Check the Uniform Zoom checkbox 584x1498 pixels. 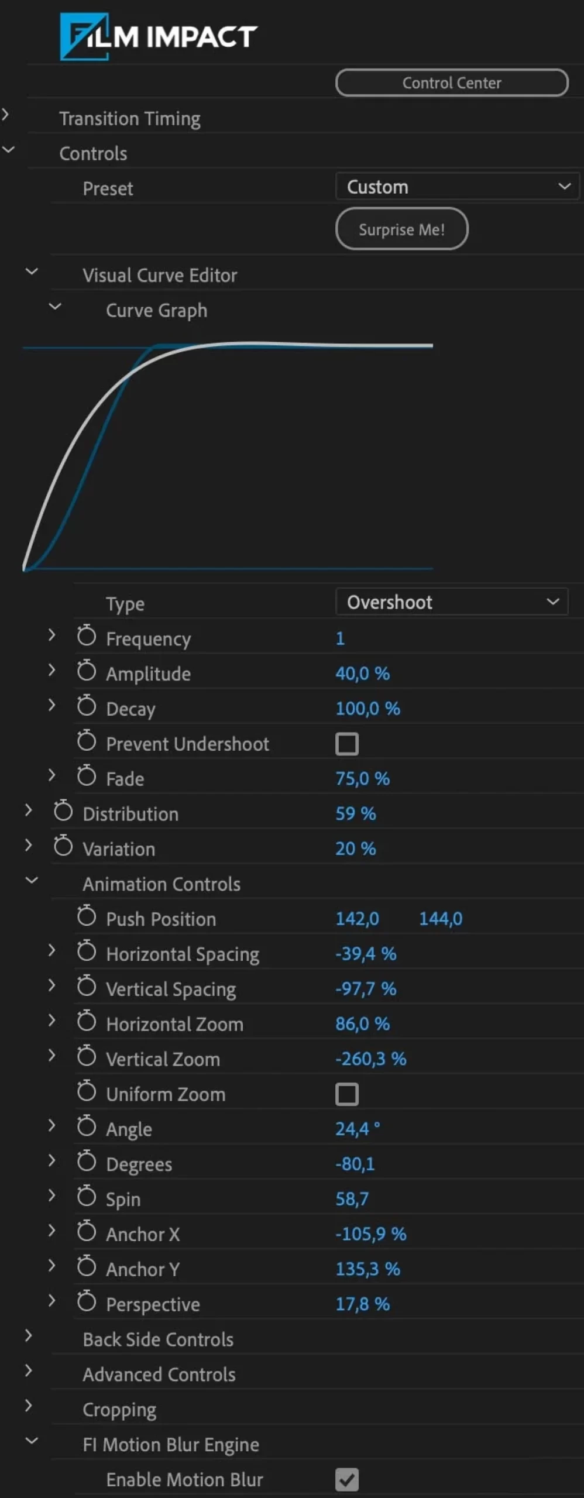346,1094
